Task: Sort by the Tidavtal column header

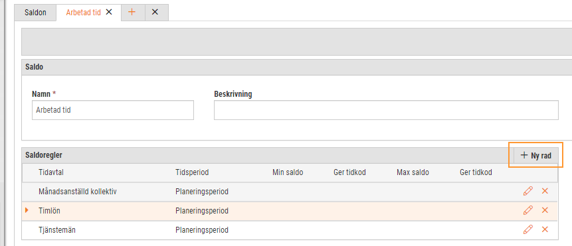Action: point(51,172)
